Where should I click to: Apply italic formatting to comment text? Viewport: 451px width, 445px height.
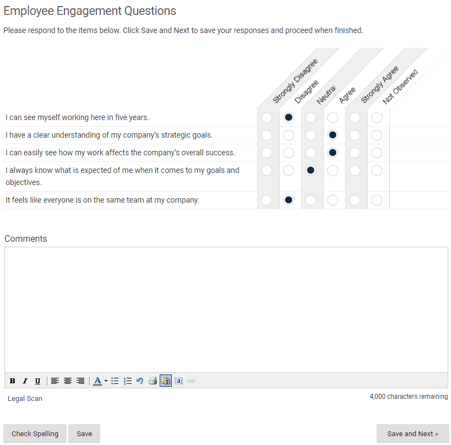[25, 381]
